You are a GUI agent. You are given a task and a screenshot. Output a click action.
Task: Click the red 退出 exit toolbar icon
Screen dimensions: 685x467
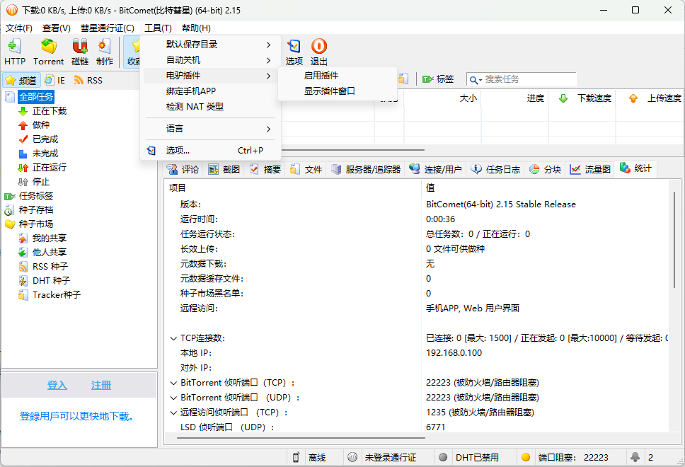tap(319, 52)
